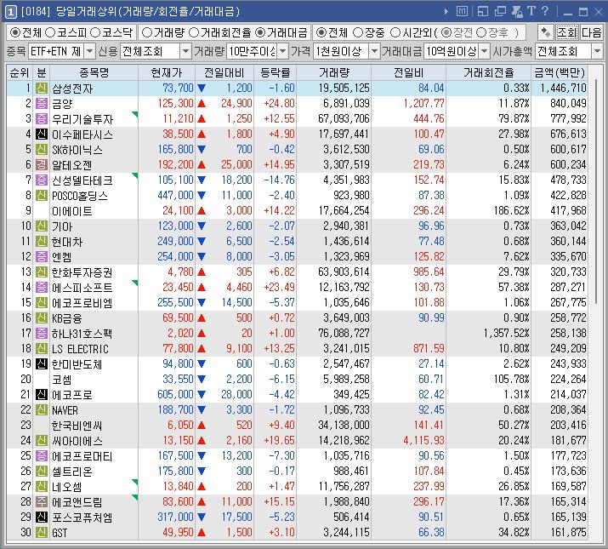Select the 거래대금 ranking radio button

[260, 32]
